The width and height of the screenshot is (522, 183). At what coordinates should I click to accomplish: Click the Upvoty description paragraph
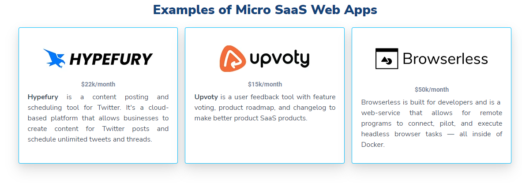(265, 108)
